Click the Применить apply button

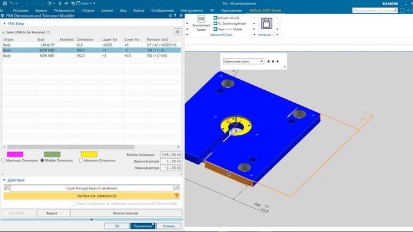pos(143,226)
